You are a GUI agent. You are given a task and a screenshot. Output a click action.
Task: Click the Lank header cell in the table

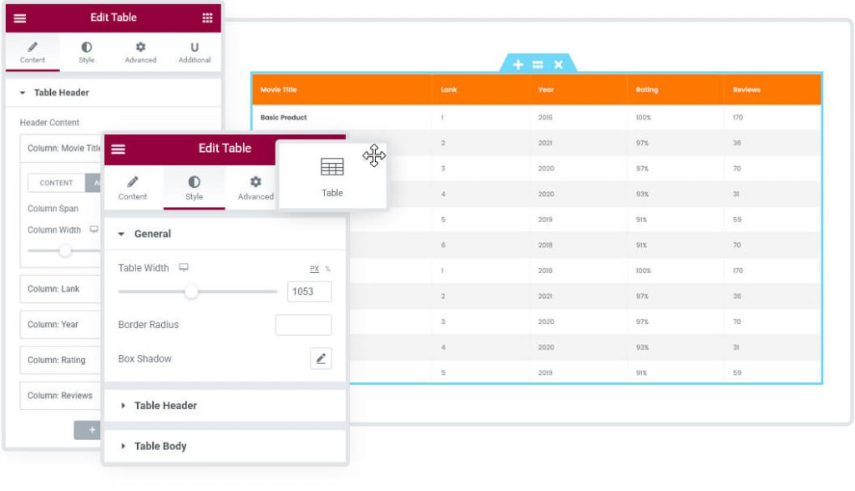[x=480, y=89]
